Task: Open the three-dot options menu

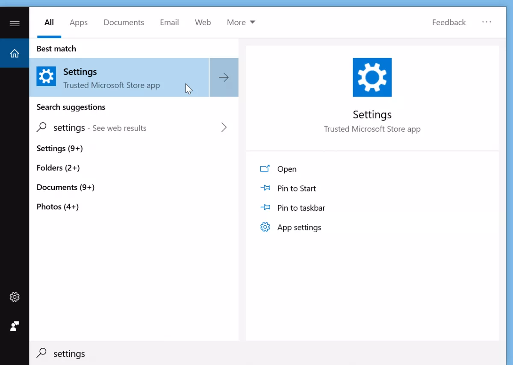Action: 486,22
